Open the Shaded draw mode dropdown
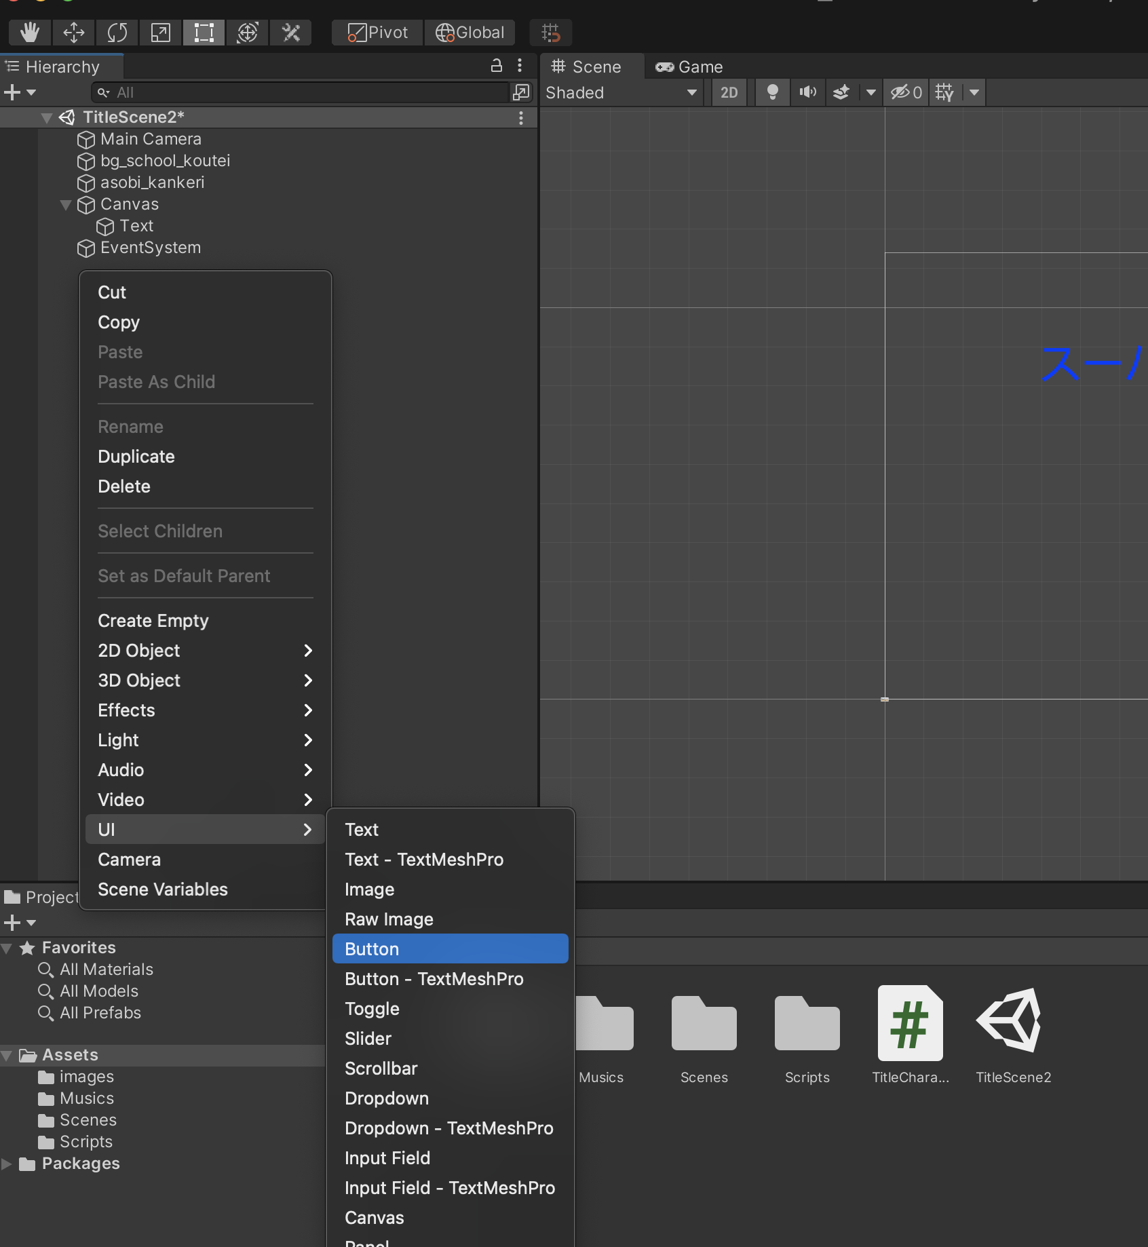The image size is (1148, 1247). tap(621, 92)
